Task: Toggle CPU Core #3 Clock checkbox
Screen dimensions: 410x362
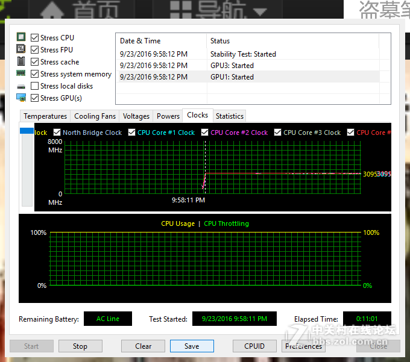Action: coord(278,133)
